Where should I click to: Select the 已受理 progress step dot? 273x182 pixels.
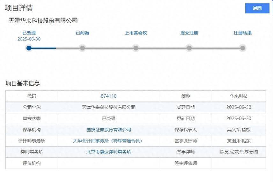click(29, 48)
